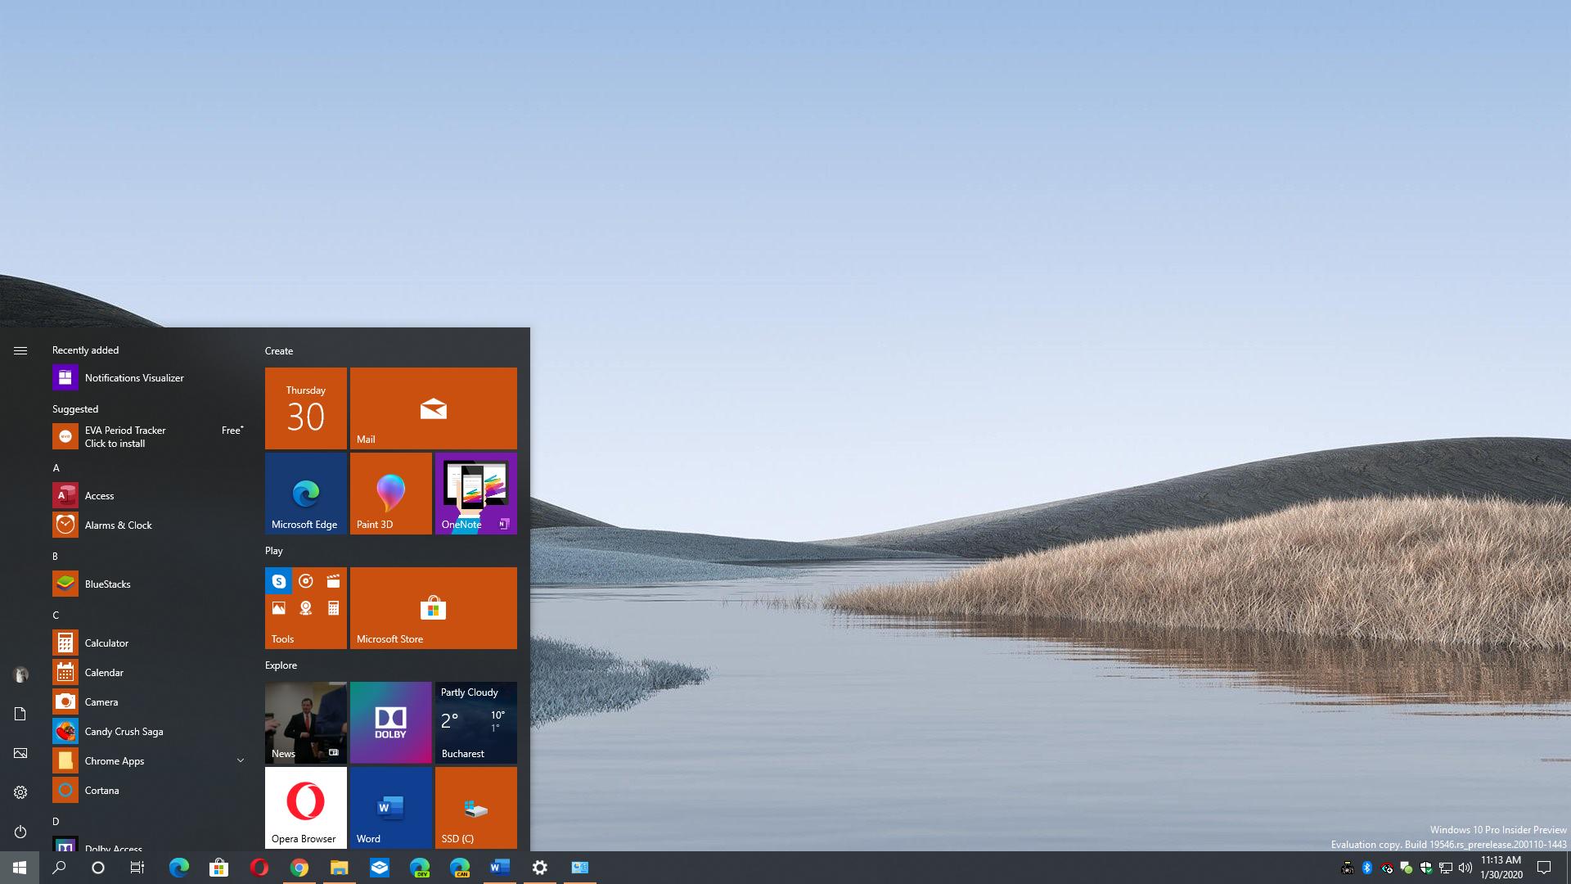Open the Paint 3D tile
The image size is (1571, 884).
click(391, 494)
